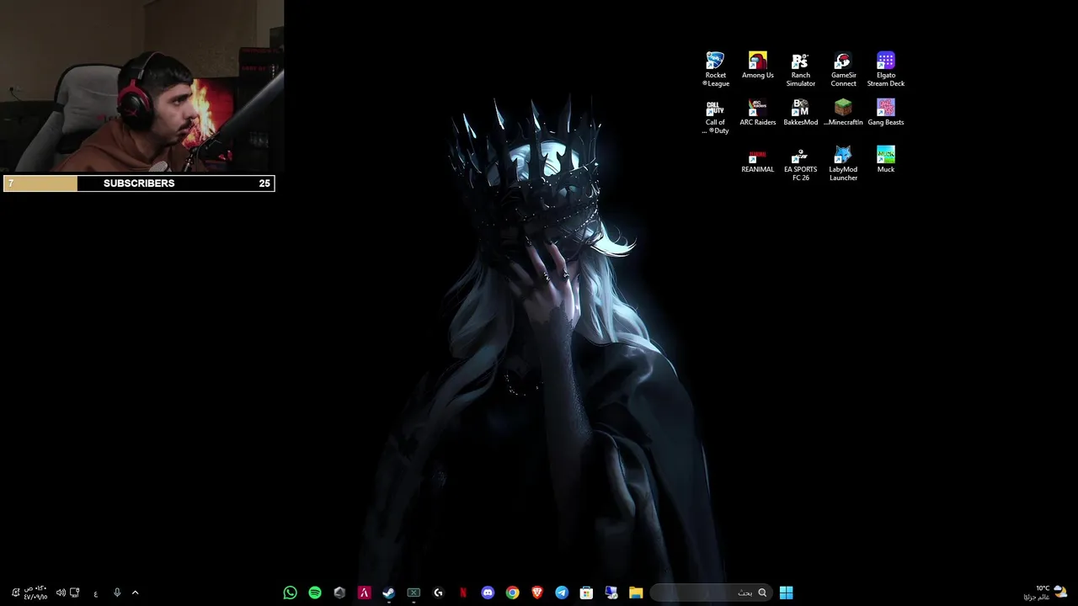The width and height of the screenshot is (1078, 606).
Task: Open the weather widget showing 10°C
Action: coord(1045,593)
